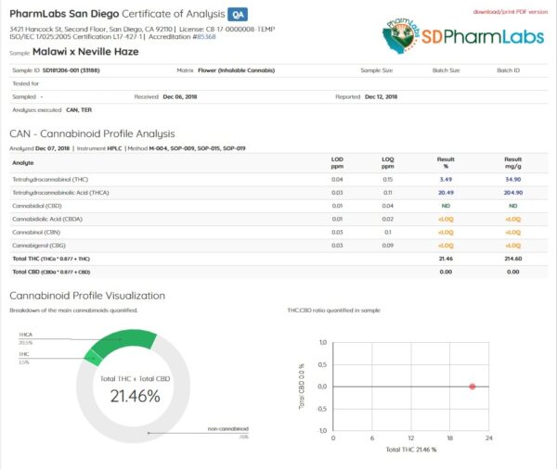Open the download/print PDF version link

pos(510,12)
